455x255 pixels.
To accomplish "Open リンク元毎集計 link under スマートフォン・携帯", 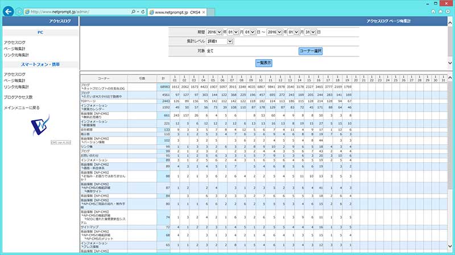I will click(16, 87).
